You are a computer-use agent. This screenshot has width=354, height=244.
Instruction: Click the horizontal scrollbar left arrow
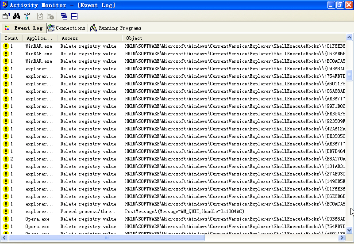[x=4, y=237]
